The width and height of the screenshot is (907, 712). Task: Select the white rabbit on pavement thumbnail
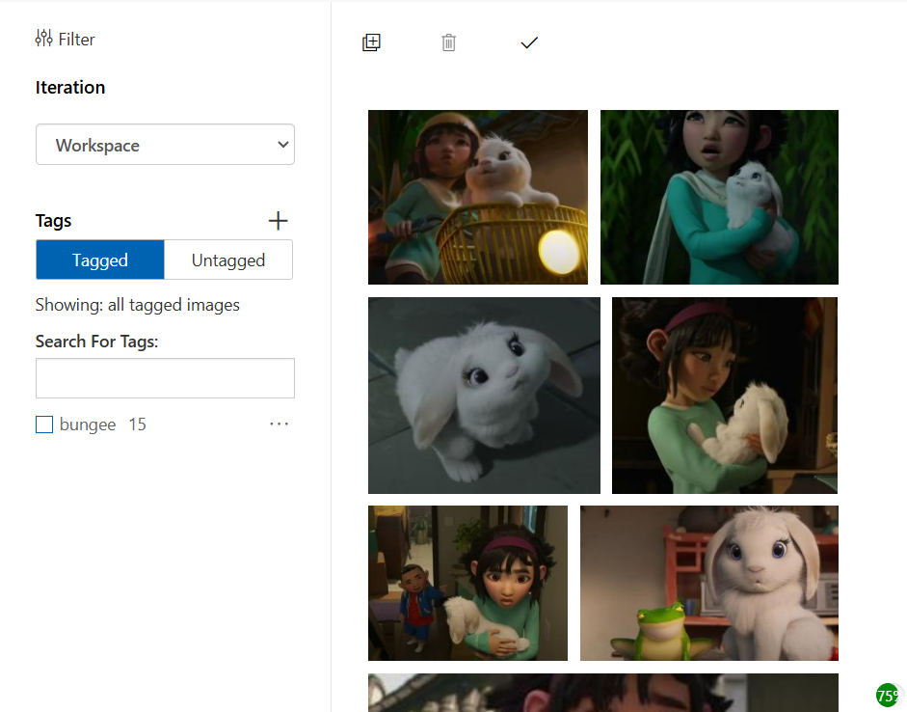click(484, 396)
